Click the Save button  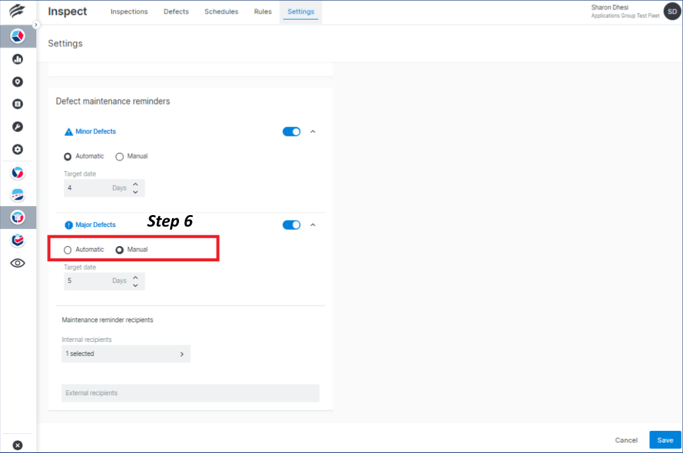(665, 440)
